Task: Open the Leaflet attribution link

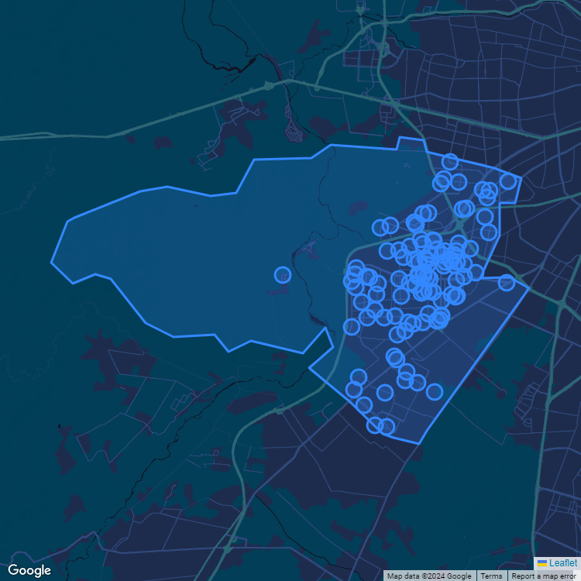Action: (x=562, y=563)
